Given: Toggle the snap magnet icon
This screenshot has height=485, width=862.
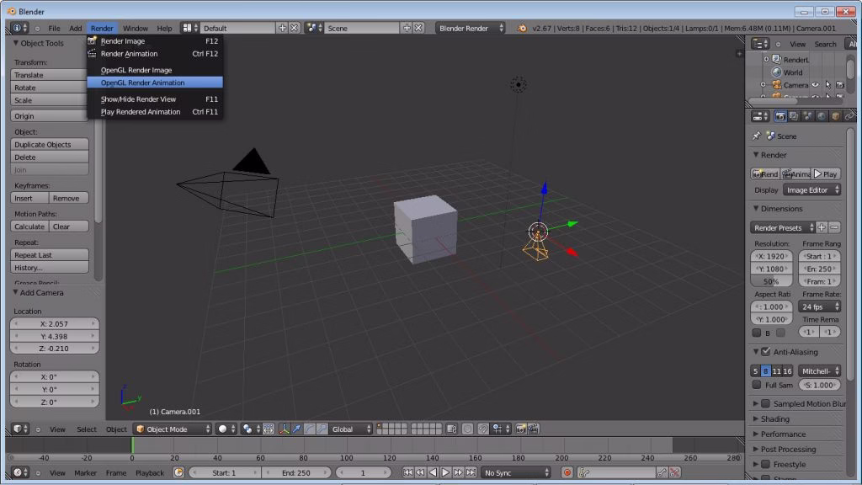Looking at the screenshot, I should click(x=482, y=429).
